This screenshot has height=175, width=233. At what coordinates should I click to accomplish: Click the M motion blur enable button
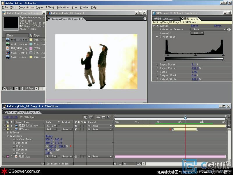coord(109,117)
